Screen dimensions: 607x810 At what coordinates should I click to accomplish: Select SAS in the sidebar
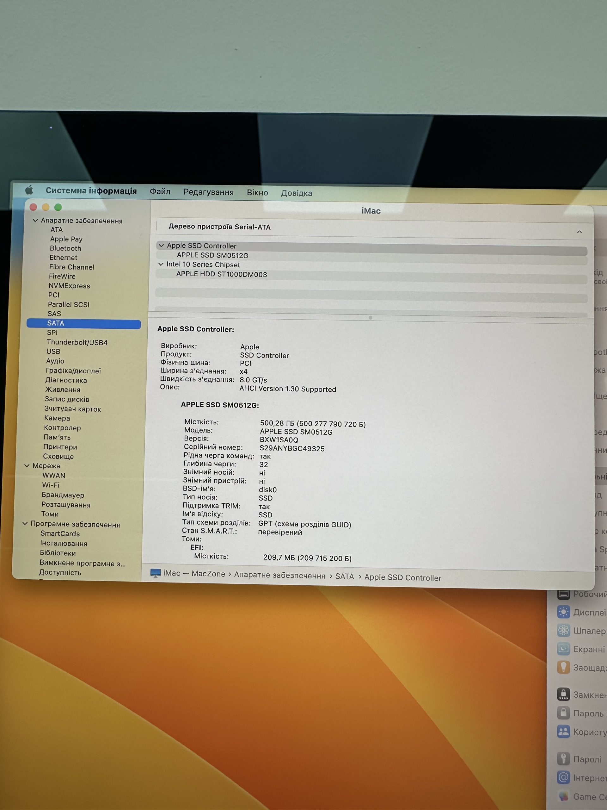tap(54, 314)
